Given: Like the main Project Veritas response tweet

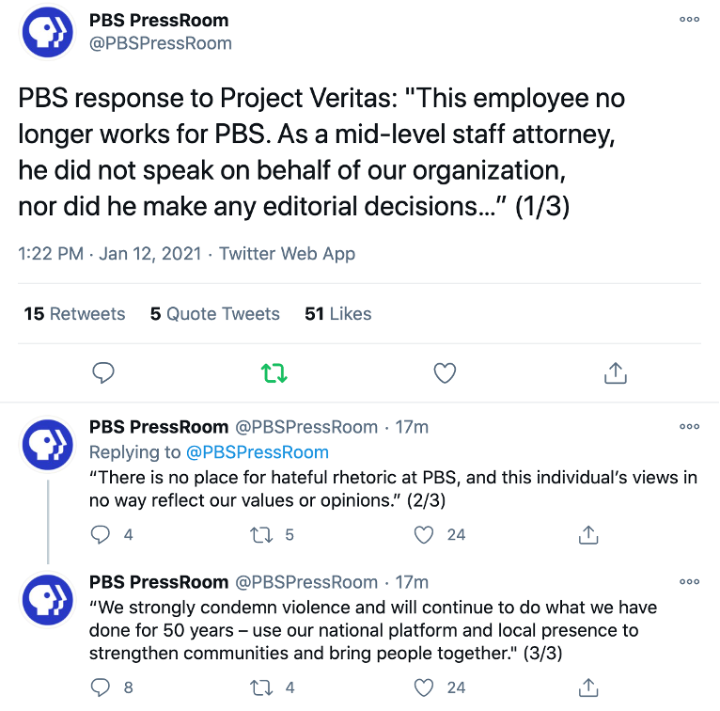Looking at the screenshot, I should pos(445,373).
